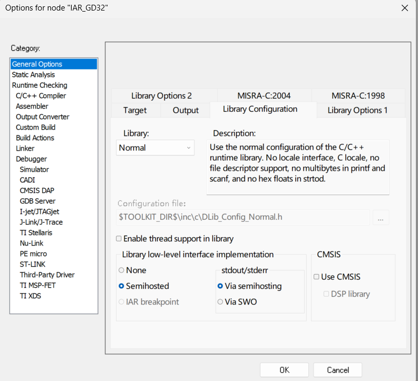Screen dimensions: 418x381
Task: Switch to the Target tab
Action: click(135, 110)
